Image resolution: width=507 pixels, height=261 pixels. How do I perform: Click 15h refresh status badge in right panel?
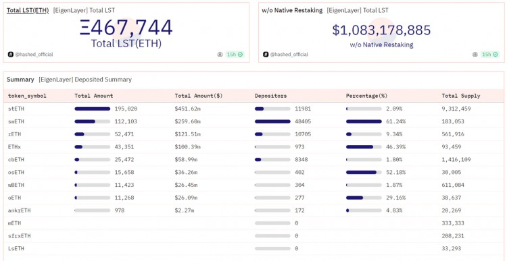tap(489, 55)
